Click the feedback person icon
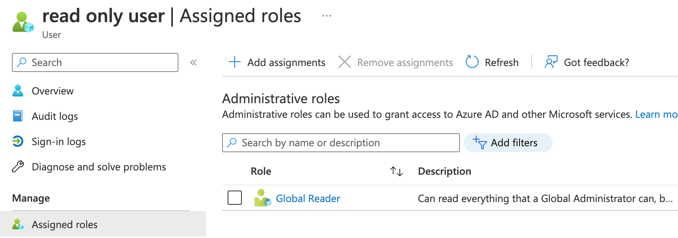 tap(551, 62)
